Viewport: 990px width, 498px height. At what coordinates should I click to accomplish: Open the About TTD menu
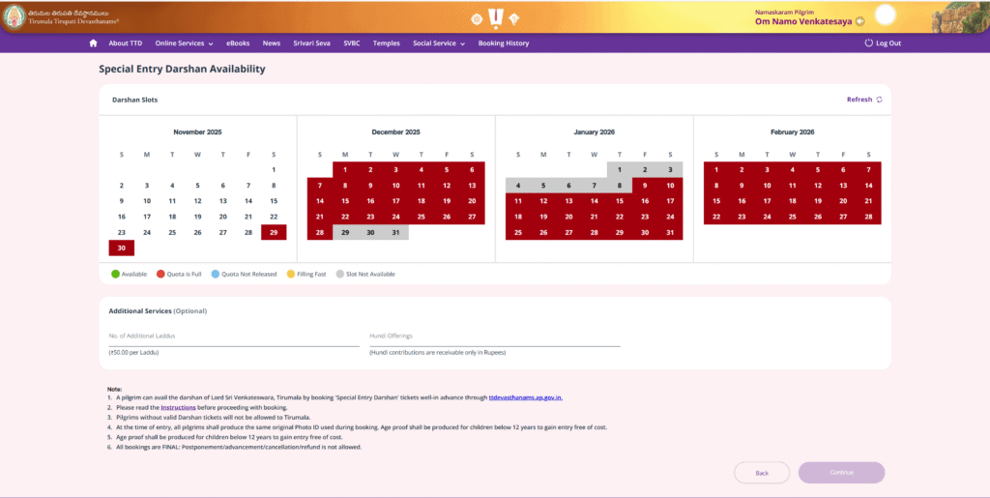pyautogui.click(x=125, y=43)
